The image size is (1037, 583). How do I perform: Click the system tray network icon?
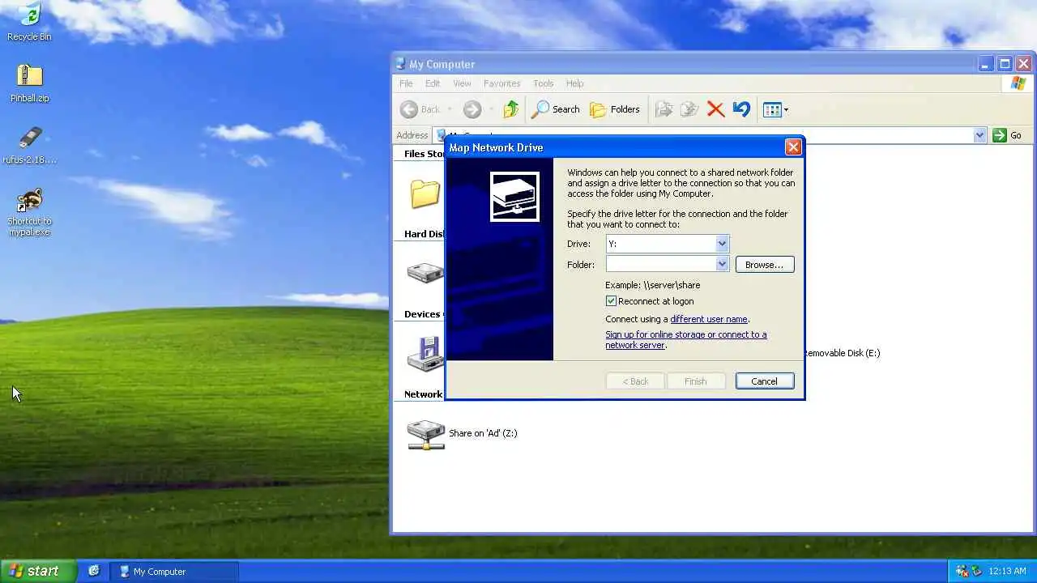coord(962,571)
